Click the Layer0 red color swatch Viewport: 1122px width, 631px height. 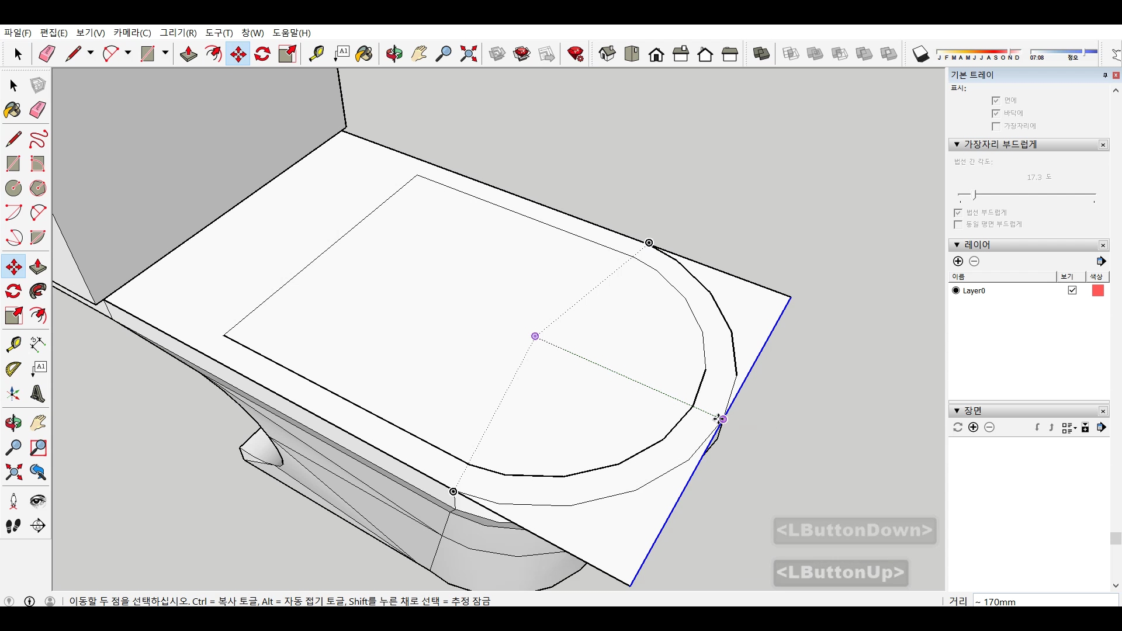pyautogui.click(x=1097, y=290)
